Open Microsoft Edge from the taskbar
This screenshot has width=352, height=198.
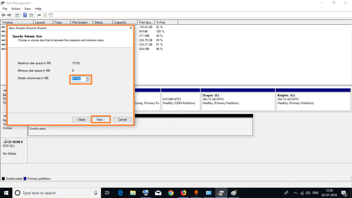120,193
